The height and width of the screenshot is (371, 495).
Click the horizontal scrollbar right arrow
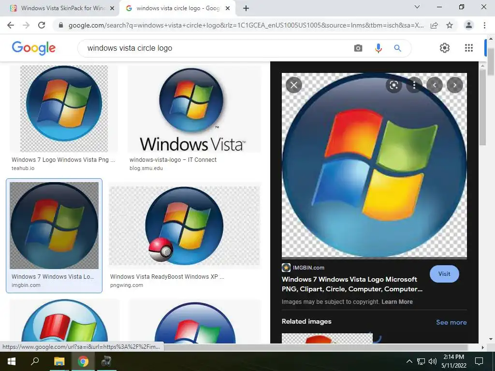pos(482,347)
